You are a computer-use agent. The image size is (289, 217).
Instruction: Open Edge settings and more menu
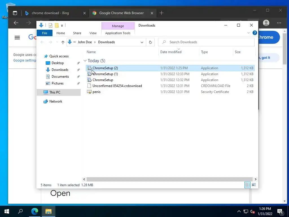tap(279, 23)
